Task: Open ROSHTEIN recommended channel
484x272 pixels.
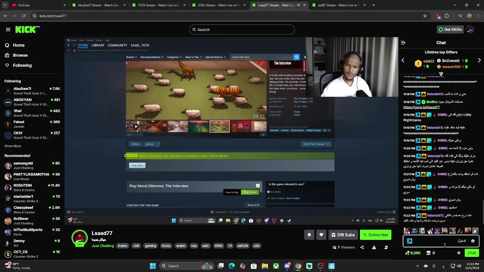Action: coord(32,188)
